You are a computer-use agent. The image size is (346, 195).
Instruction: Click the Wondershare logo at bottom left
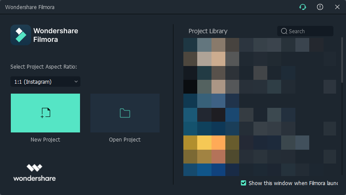35,173
